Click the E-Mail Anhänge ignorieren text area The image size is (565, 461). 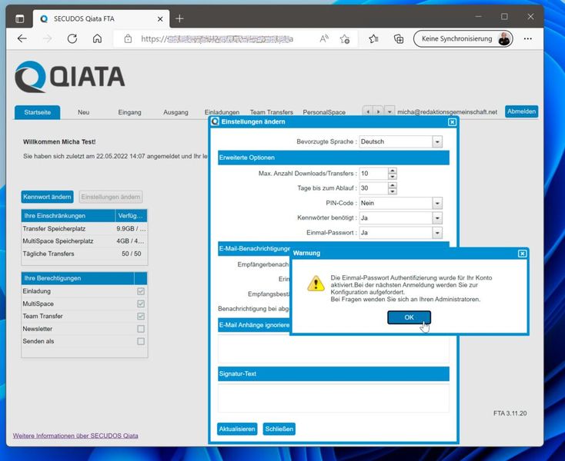coord(333,349)
